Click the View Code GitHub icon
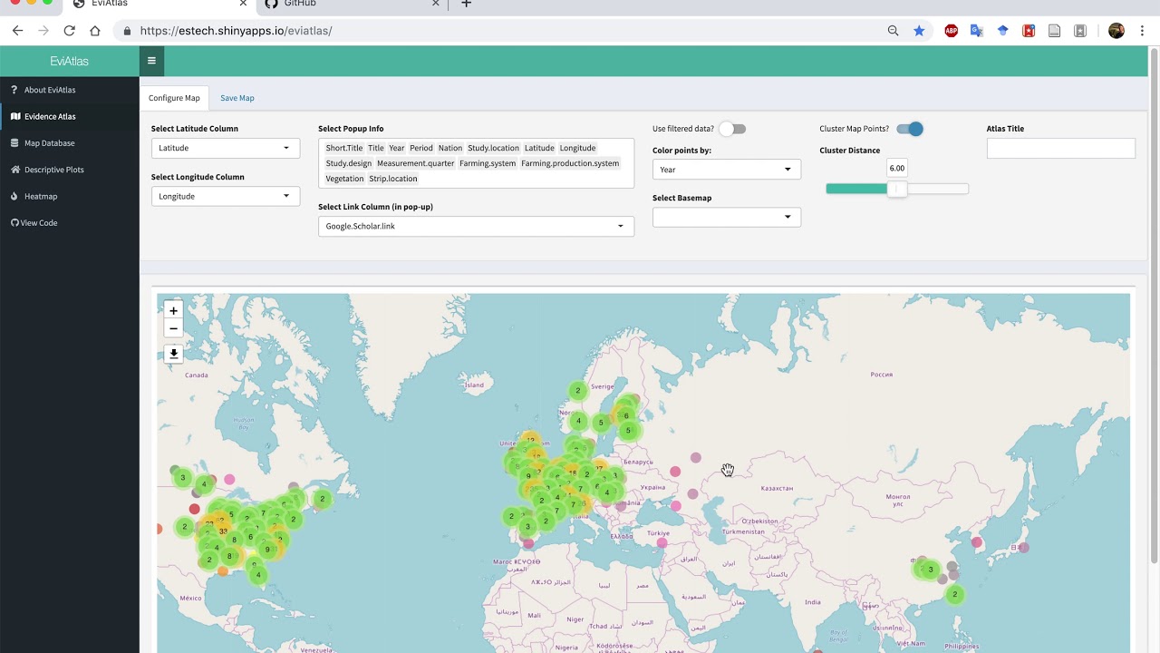This screenshot has height=653, width=1160. tap(14, 223)
